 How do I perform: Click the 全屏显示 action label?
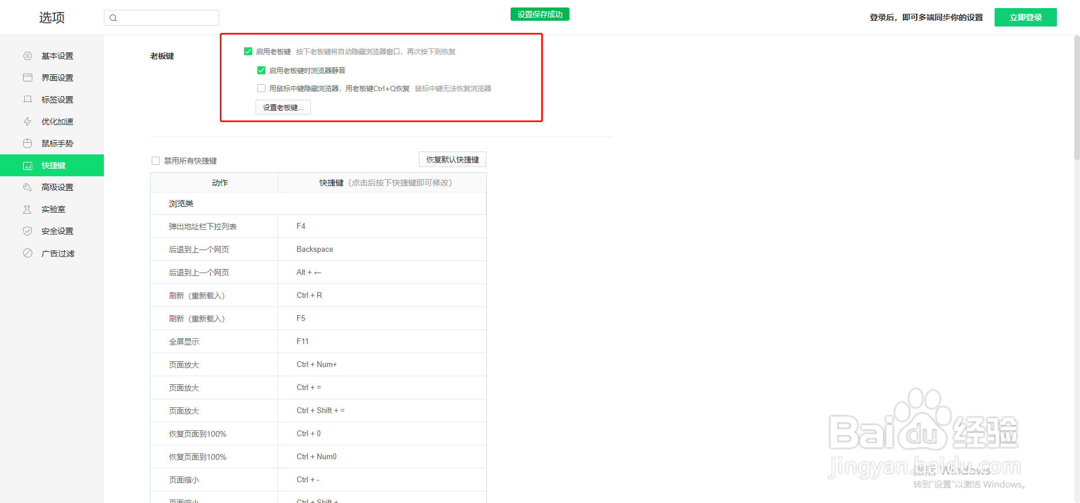[x=184, y=342]
